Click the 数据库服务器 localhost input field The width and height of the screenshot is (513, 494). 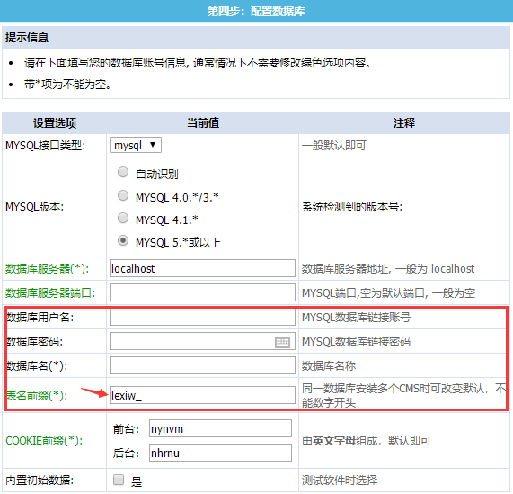tap(202, 268)
